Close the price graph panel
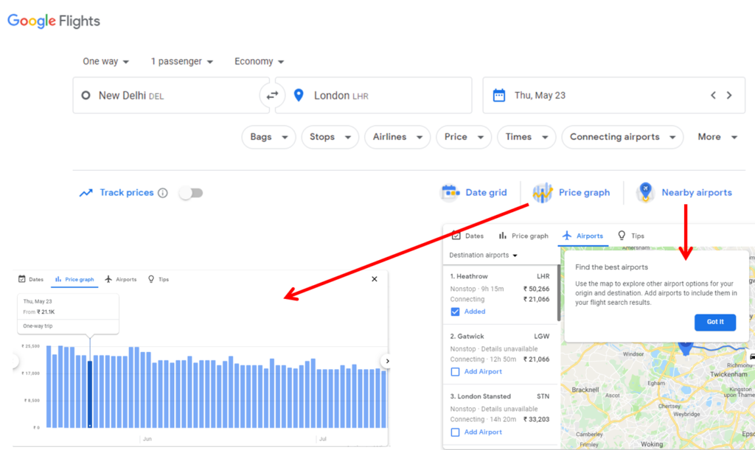Viewport: 755px width, 450px height. 374,279
